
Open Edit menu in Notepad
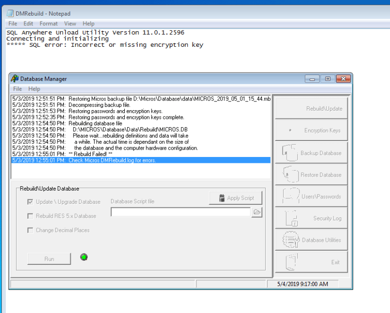[28, 23]
